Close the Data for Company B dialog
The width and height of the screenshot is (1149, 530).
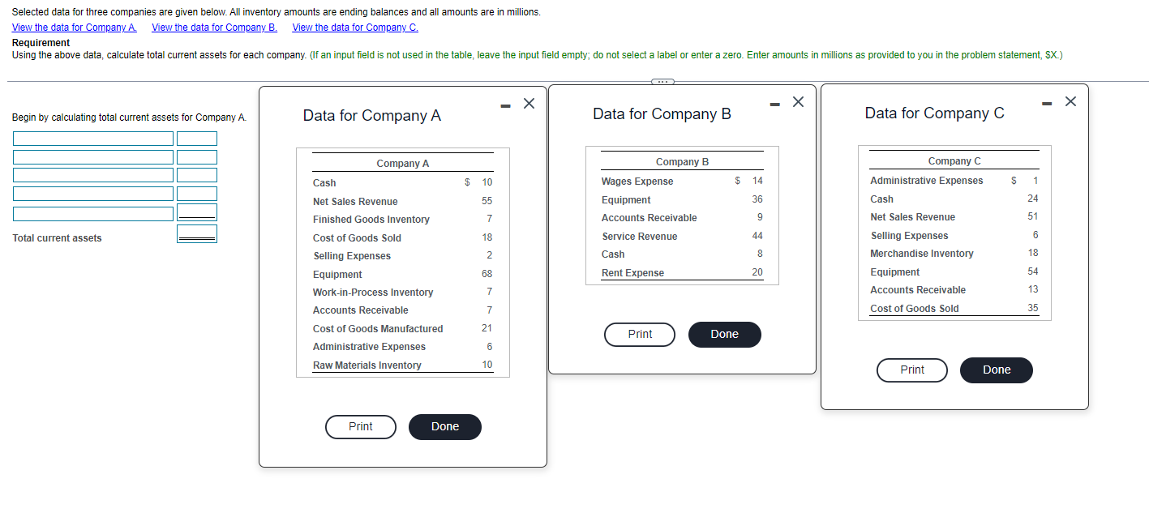798,102
